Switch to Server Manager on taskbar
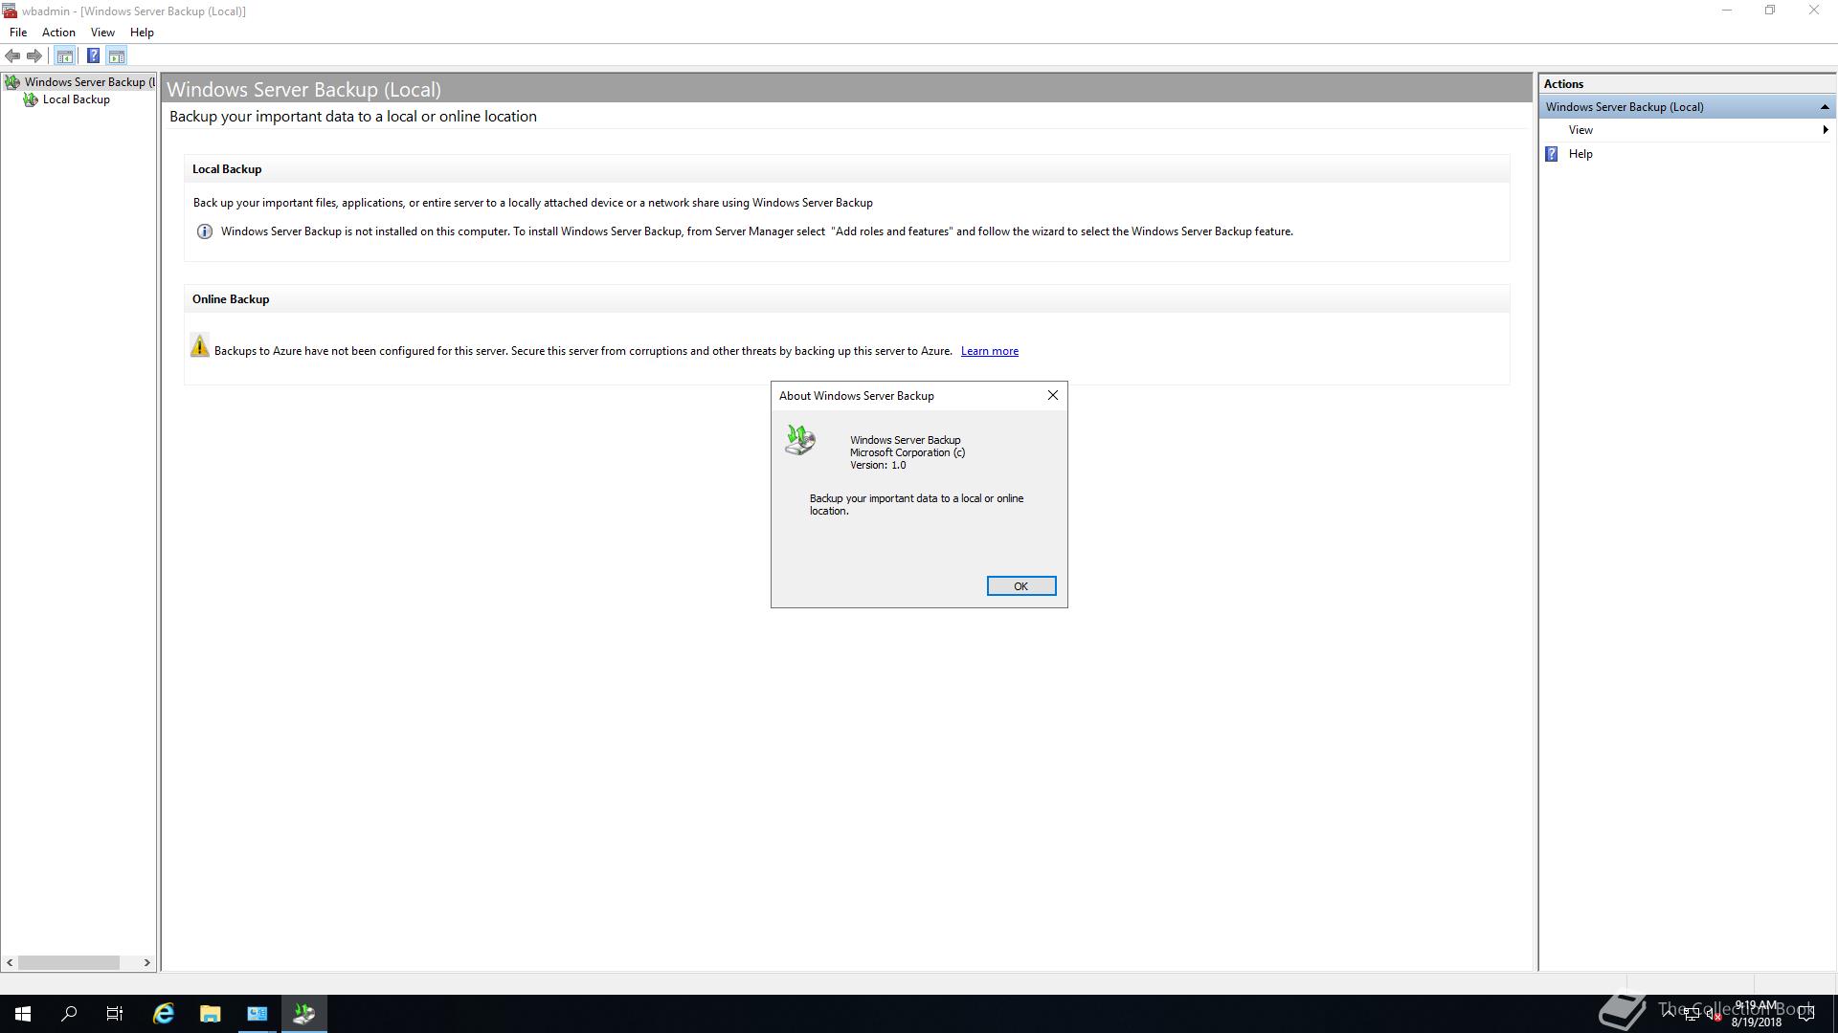 pos(258,1014)
